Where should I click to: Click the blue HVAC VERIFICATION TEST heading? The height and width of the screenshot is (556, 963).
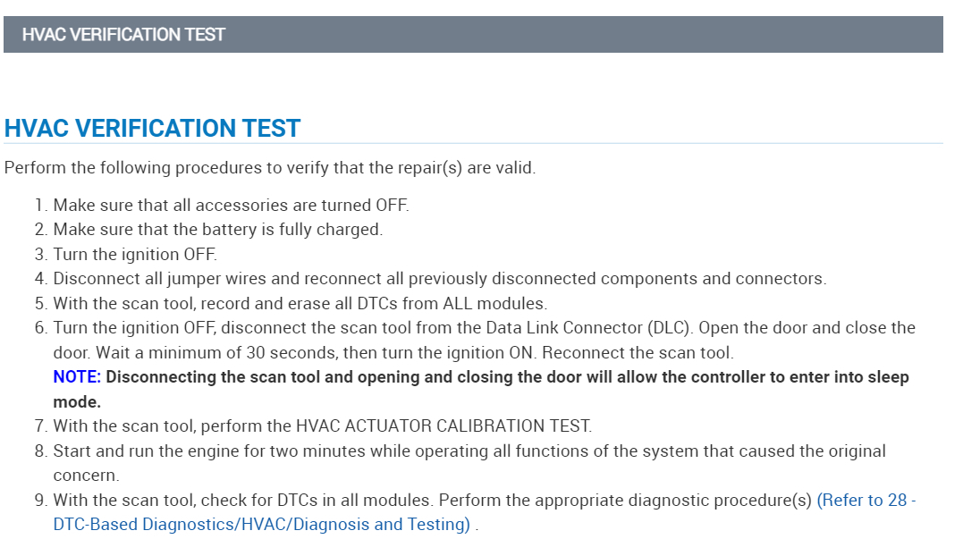point(153,129)
